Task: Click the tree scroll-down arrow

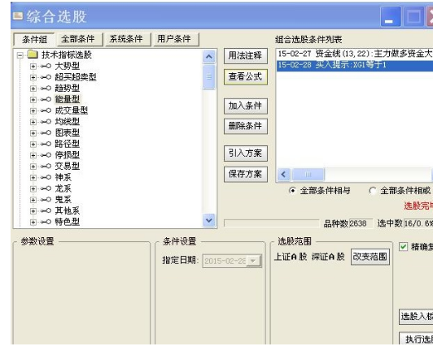Action: [209, 220]
